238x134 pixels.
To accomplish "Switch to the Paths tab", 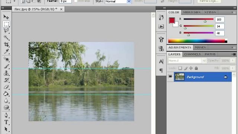I will (x=210, y=54).
